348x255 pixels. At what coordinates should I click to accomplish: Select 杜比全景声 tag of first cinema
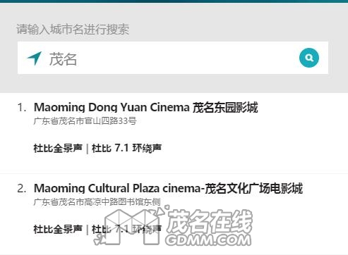[58, 148]
